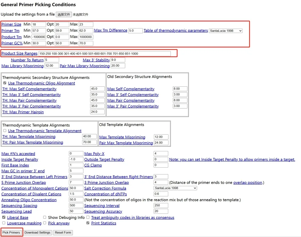Enable Use Thermodynamic Template Alignment checkbox
The width and height of the screenshot is (301, 237).
coord(5,131)
